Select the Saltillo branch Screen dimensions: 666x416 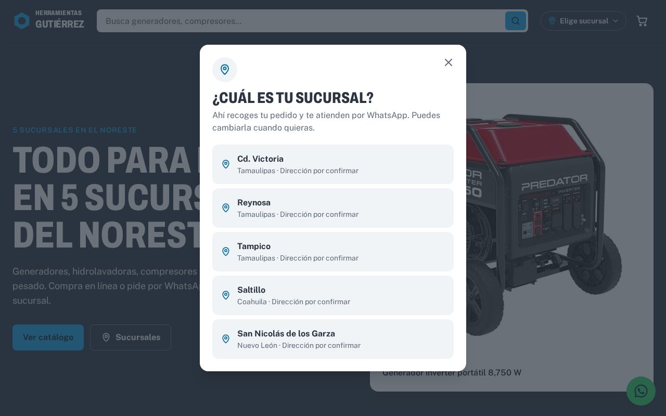333,295
